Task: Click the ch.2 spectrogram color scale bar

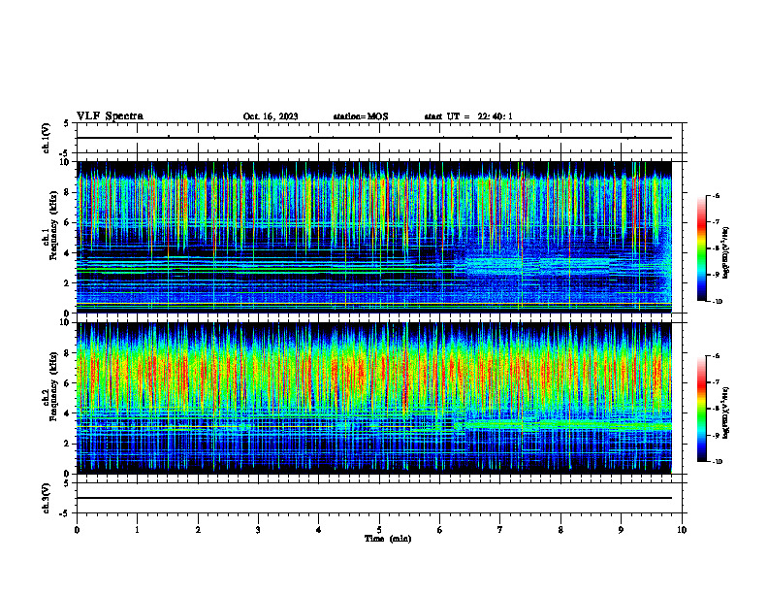Action: [x=701, y=409]
